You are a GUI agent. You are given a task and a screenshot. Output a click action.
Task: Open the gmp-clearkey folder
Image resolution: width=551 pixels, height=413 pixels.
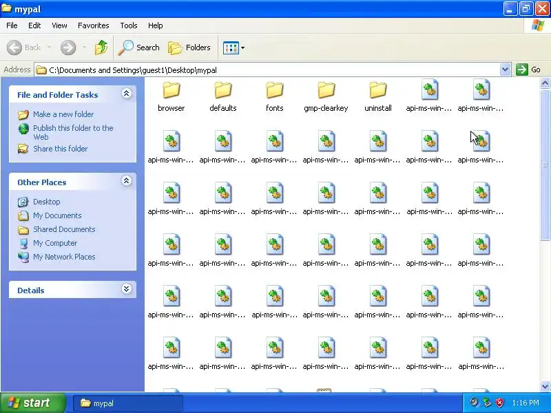pyautogui.click(x=326, y=96)
